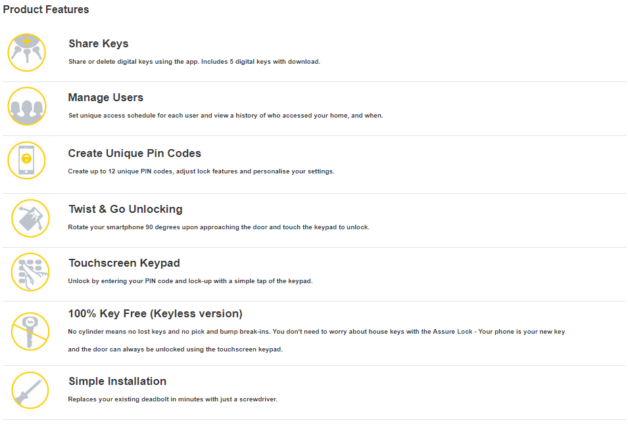Click the Product Features title
The image size is (628, 425).
click(x=46, y=10)
